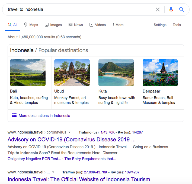
Task: Clear the search box with the X icon
Action: (x=158, y=9)
